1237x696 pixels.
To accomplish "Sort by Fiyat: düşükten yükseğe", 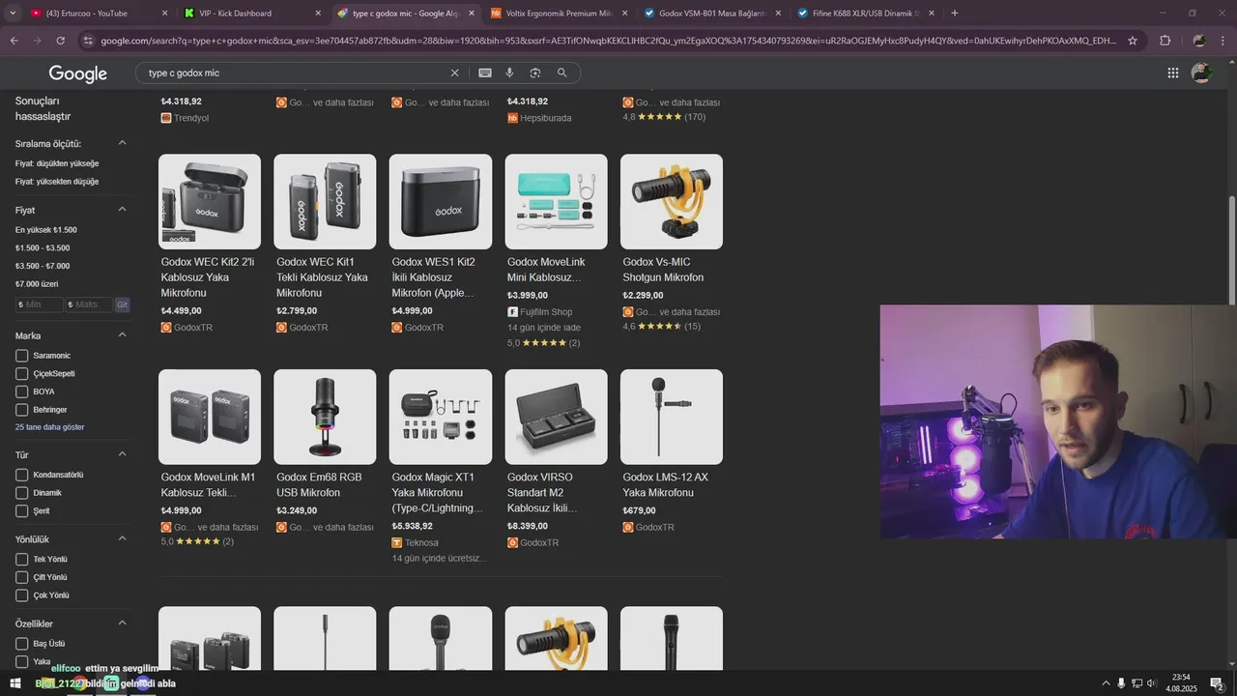I will point(57,163).
